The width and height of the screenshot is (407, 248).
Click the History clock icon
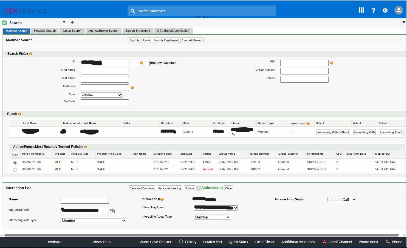tap(181, 241)
